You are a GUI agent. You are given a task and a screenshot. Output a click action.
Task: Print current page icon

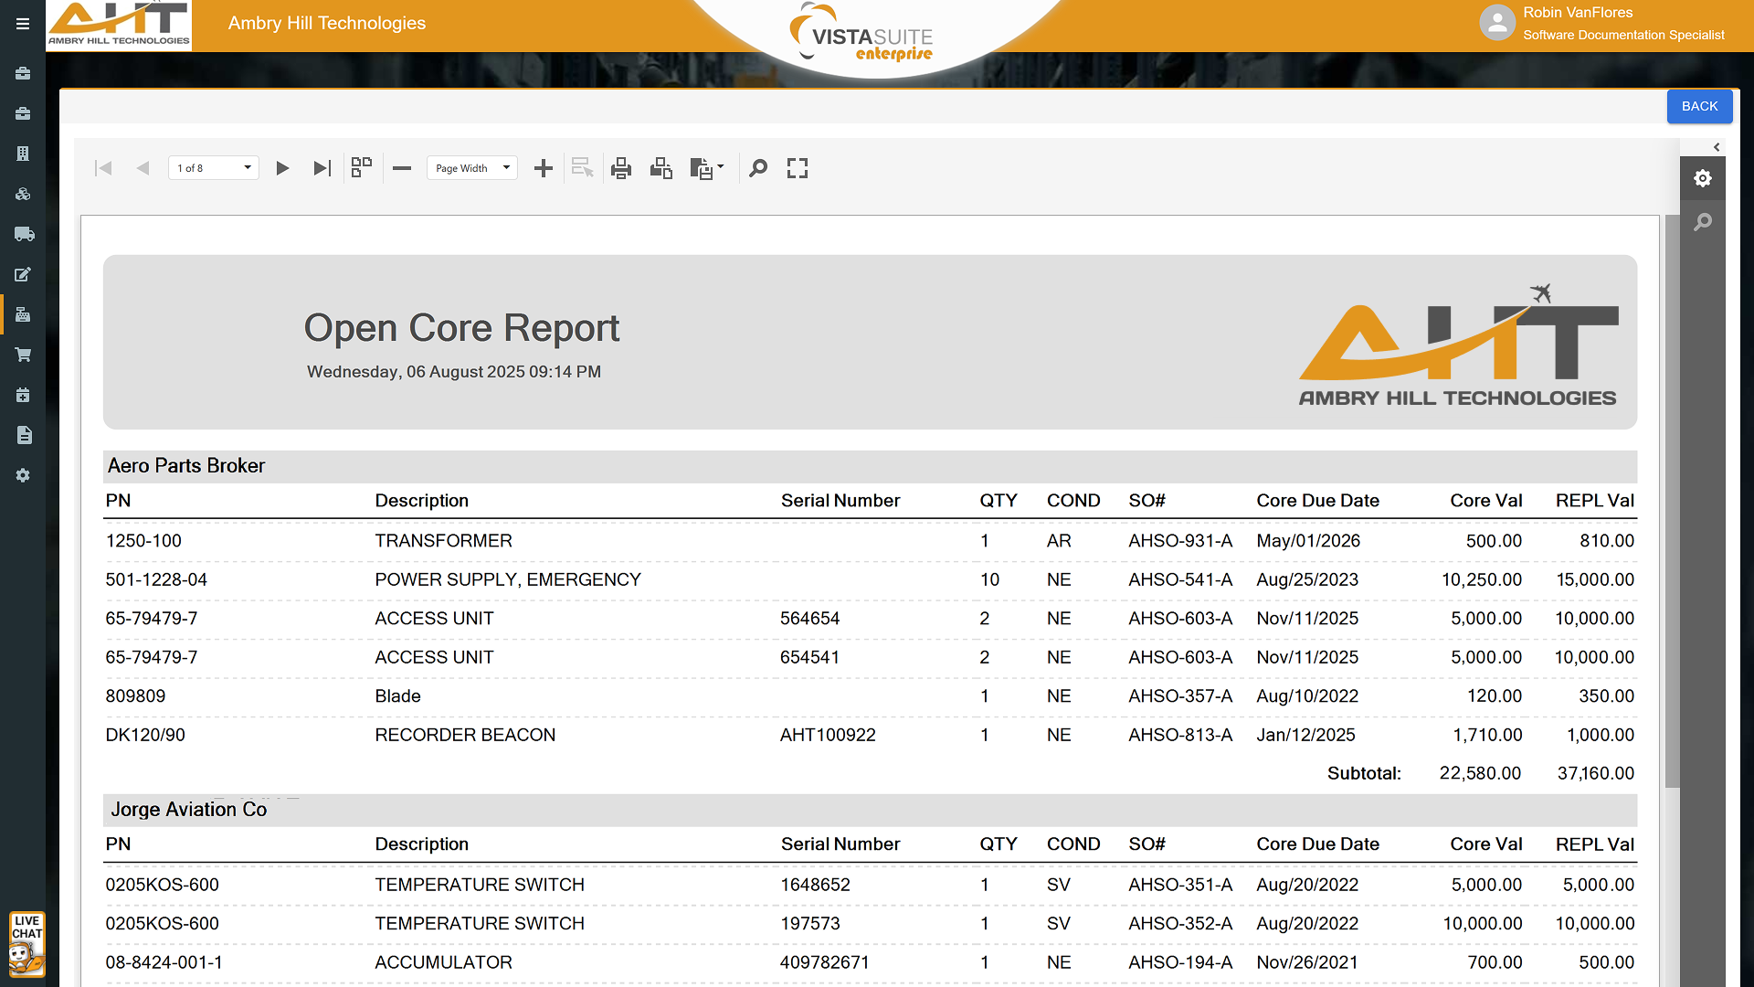(661, 168)
